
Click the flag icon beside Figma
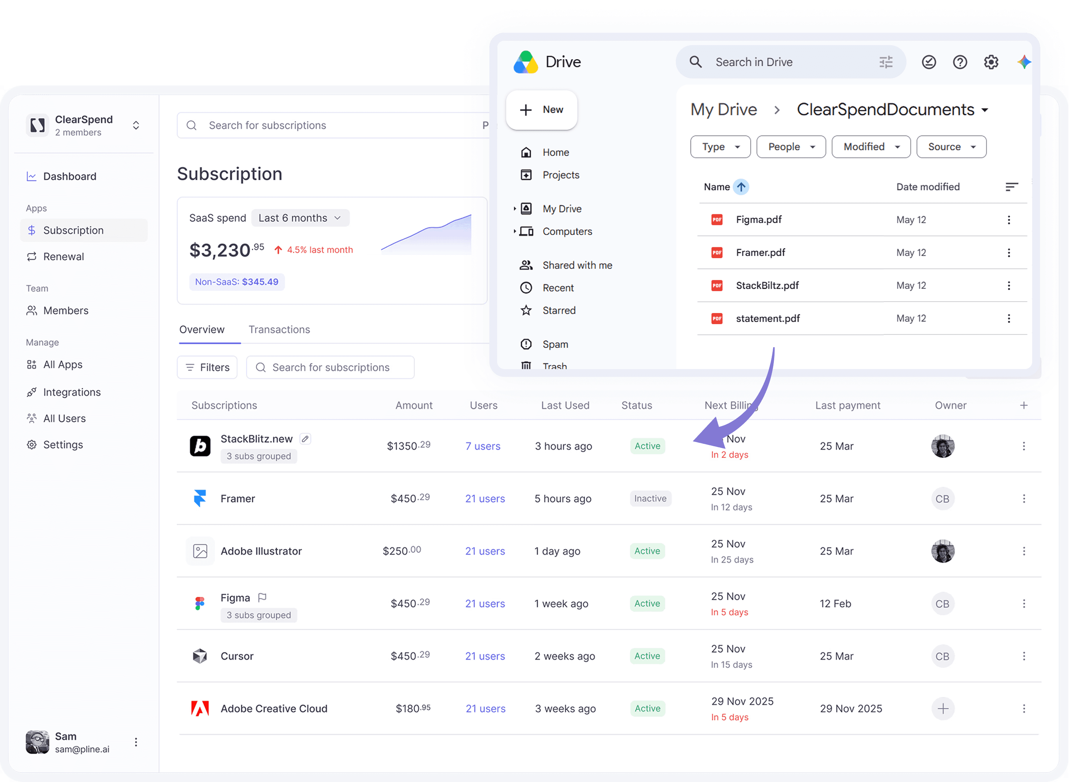[x=262, y=598]
